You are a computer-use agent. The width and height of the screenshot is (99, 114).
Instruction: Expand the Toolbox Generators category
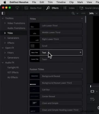click(x=5, y=38)
